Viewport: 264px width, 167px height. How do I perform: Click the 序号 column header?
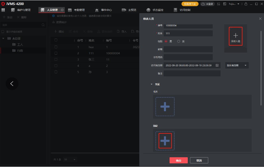[80, 40]
